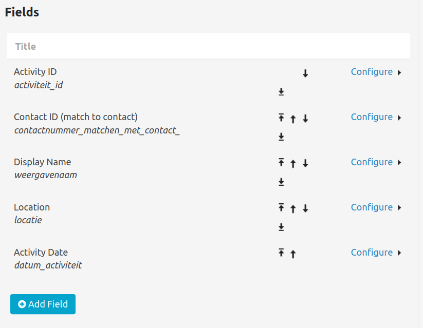The height and width of the screenshot is (328, 423).
Task: Open Configure for Location field
Action: tap(372, 207)
